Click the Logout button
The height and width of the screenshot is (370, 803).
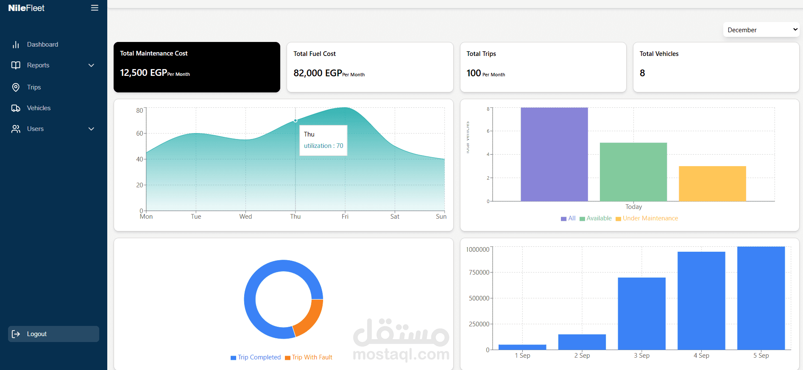point(53,334)
